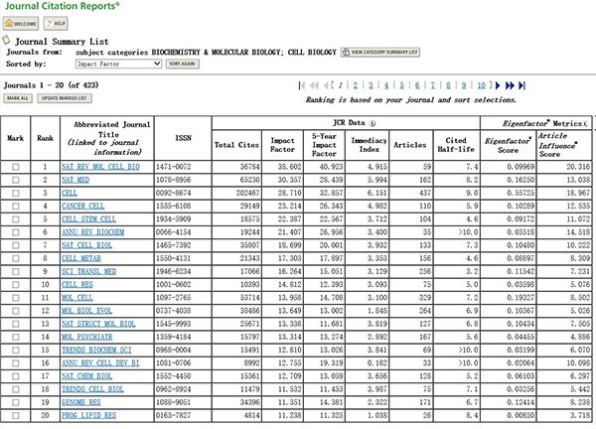The width and height of the screenshot is (596, 429).
Task: Click Update Marked List button
Action: (x=65, y=98)
